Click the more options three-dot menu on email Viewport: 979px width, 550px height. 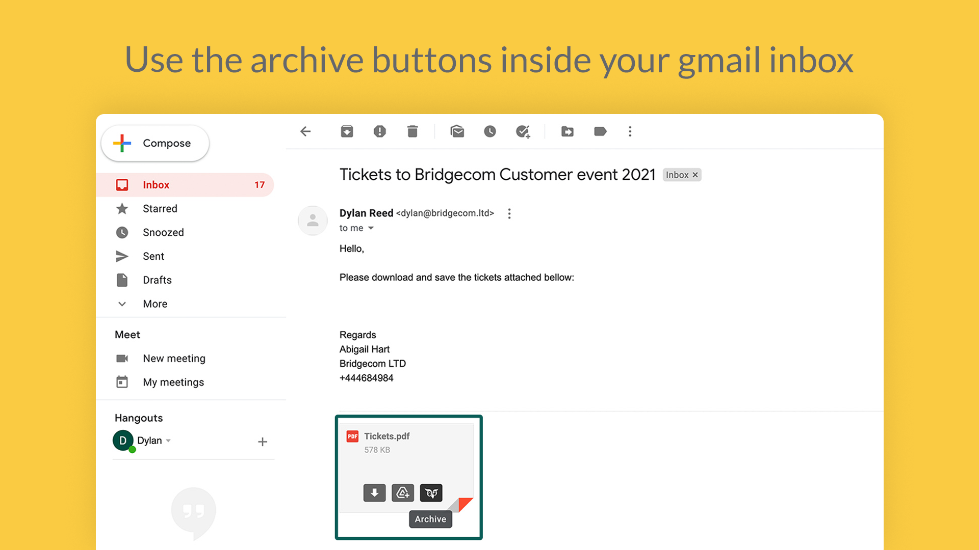pos(508,213)
